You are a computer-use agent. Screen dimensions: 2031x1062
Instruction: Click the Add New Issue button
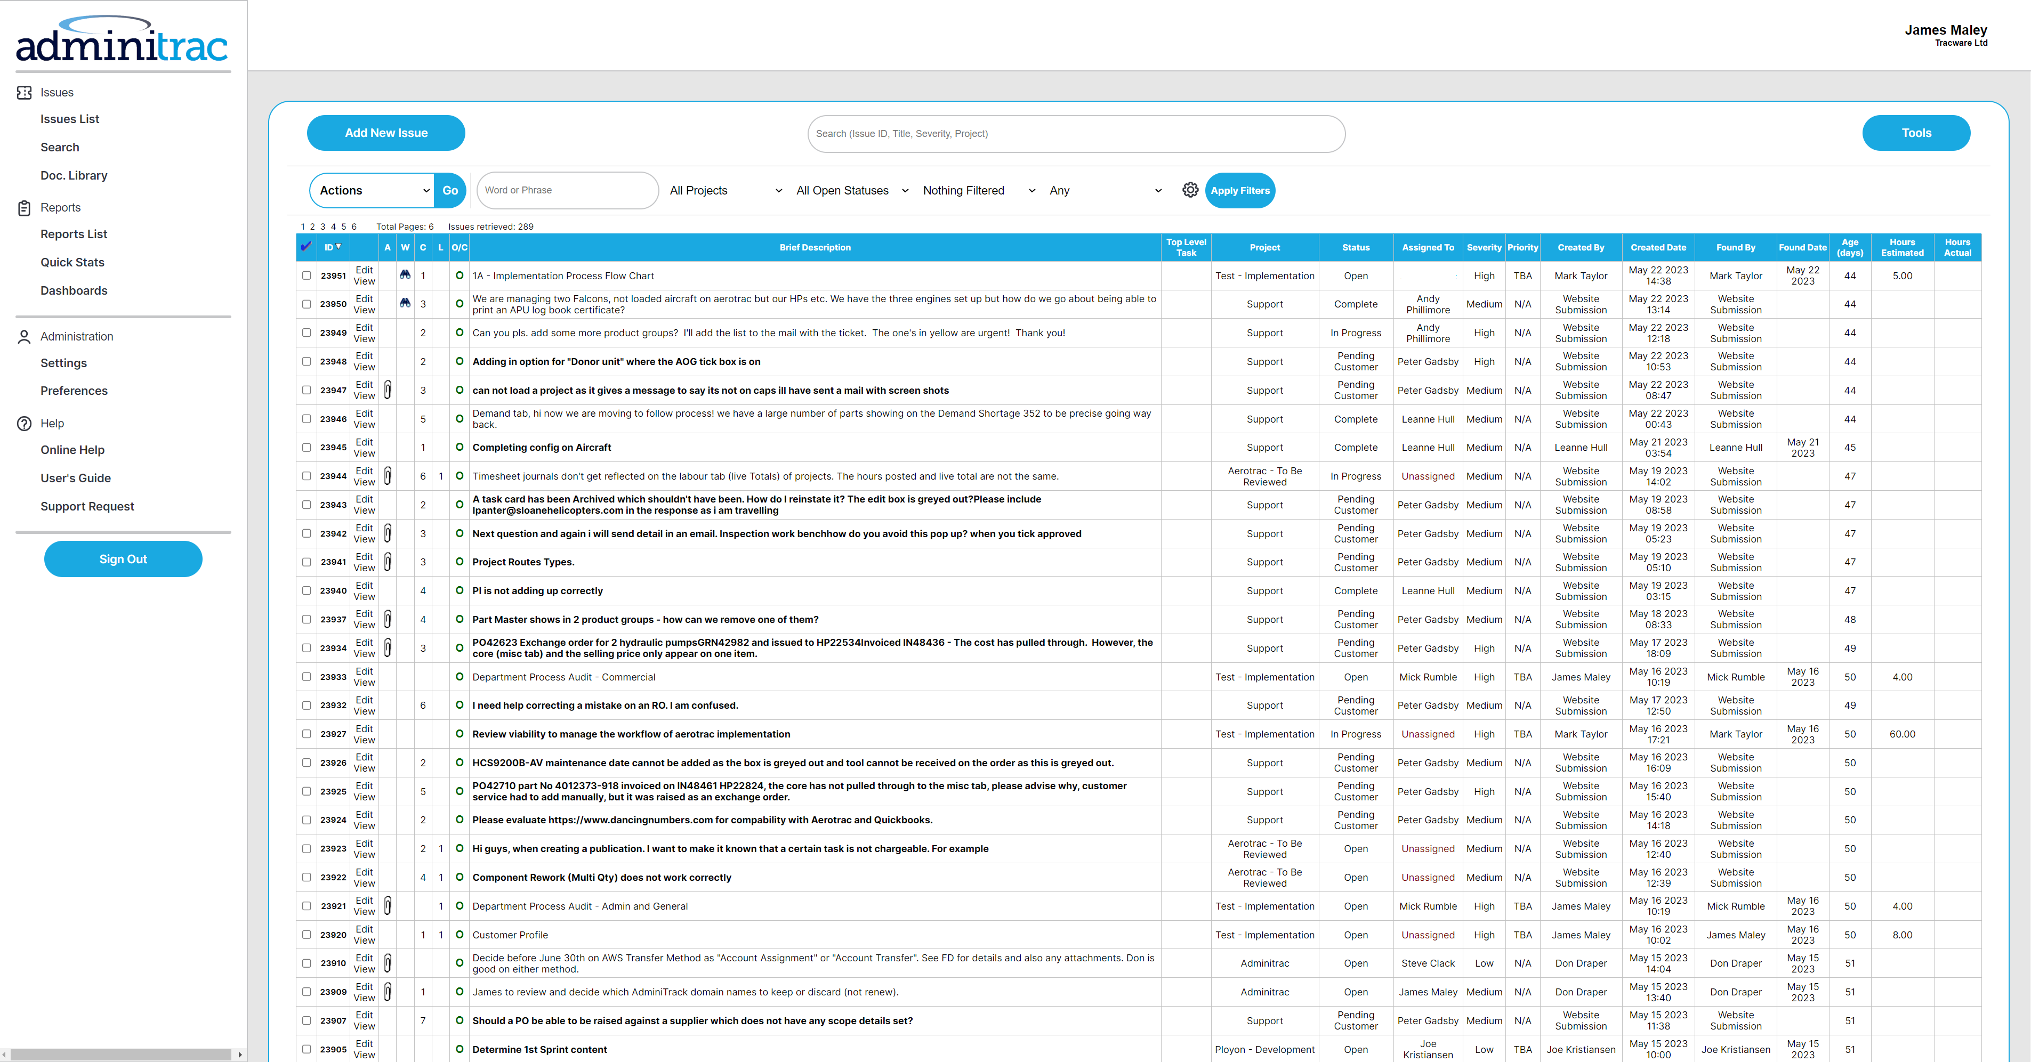click(385, 133)
